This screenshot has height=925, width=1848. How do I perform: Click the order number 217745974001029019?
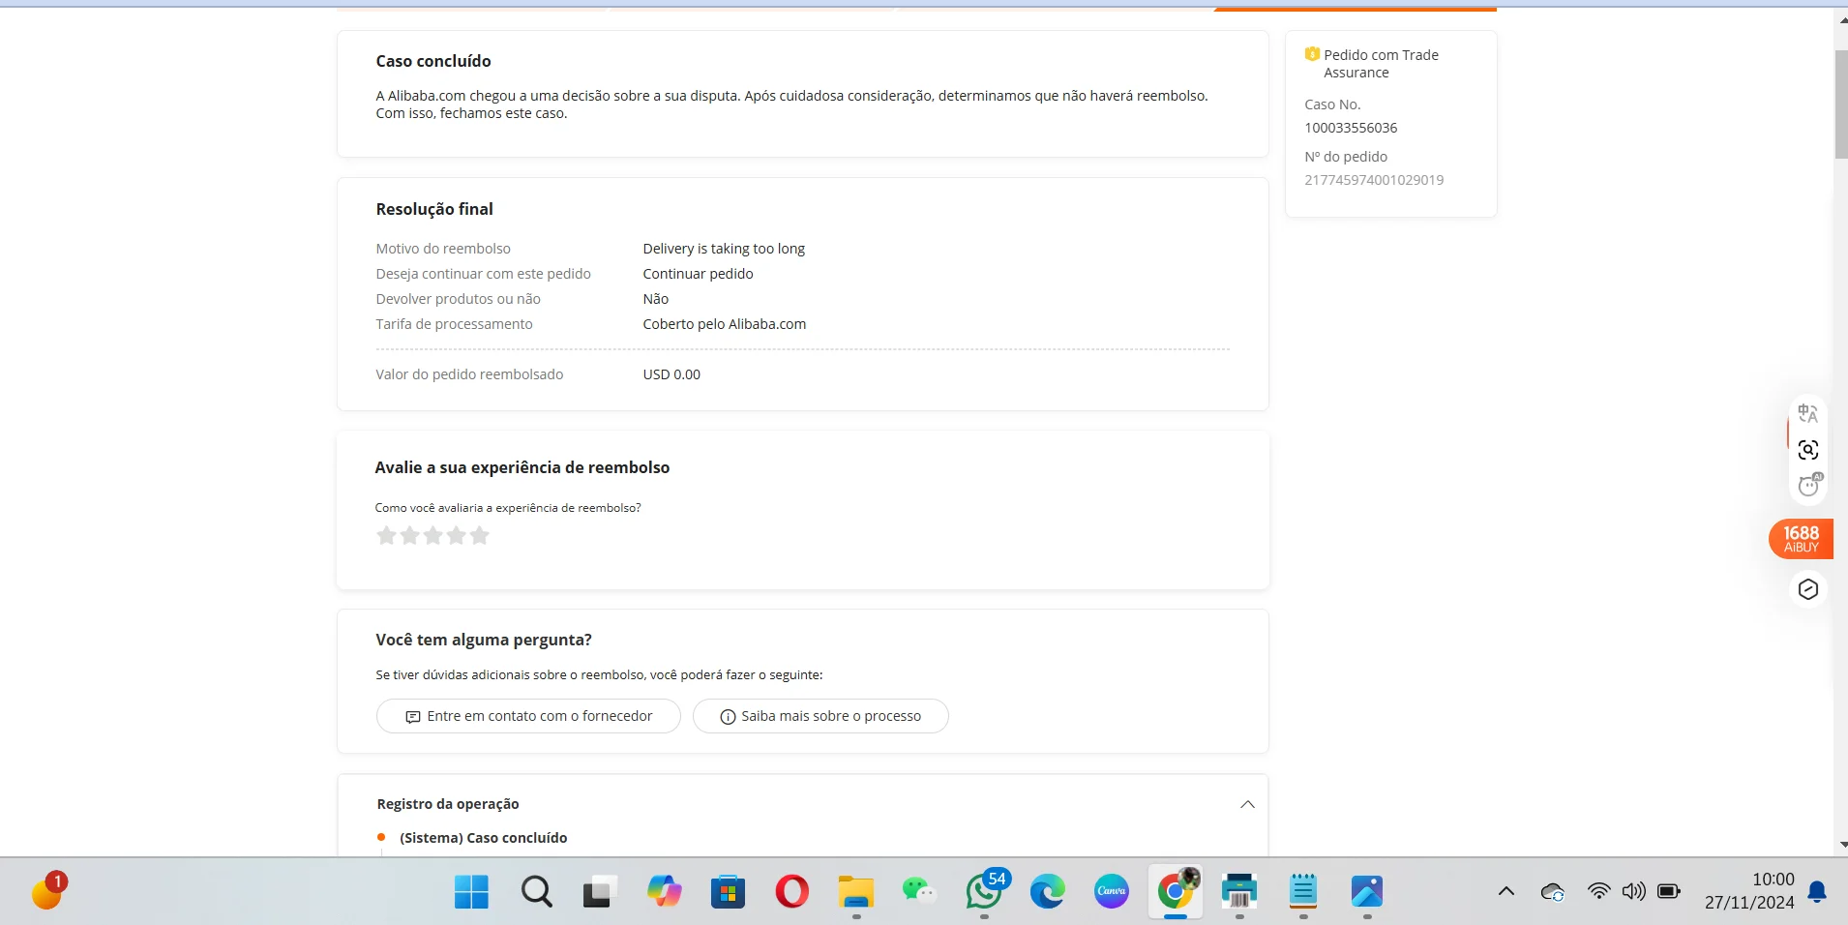[1374, 180]
